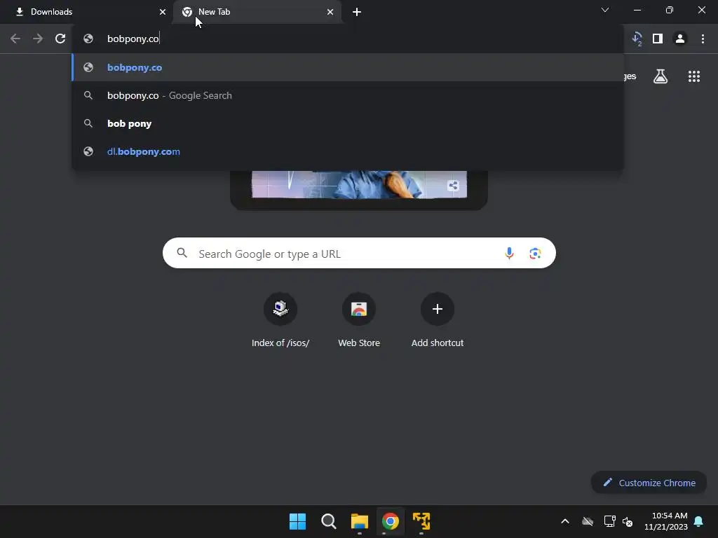
Task: Toggle the Chrome side panel
Action: point(658,39)
